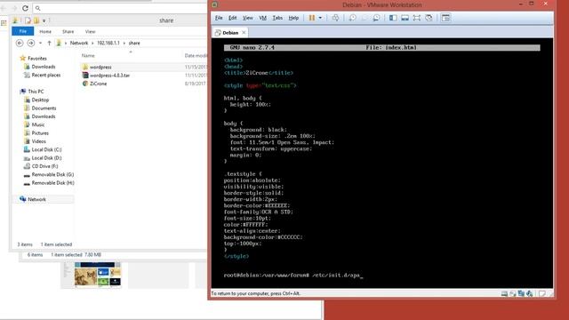Click inside the Debian terminal console

[x=382, y=164]
